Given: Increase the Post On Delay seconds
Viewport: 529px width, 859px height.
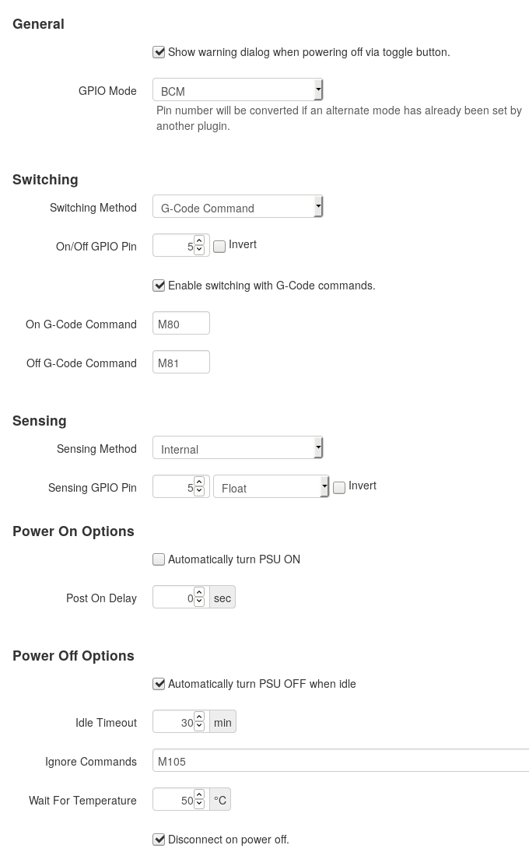Looking at the screenshot, I should [x=199, y=593].
